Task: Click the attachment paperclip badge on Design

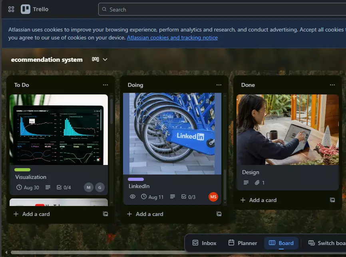Action: [260, 182]
